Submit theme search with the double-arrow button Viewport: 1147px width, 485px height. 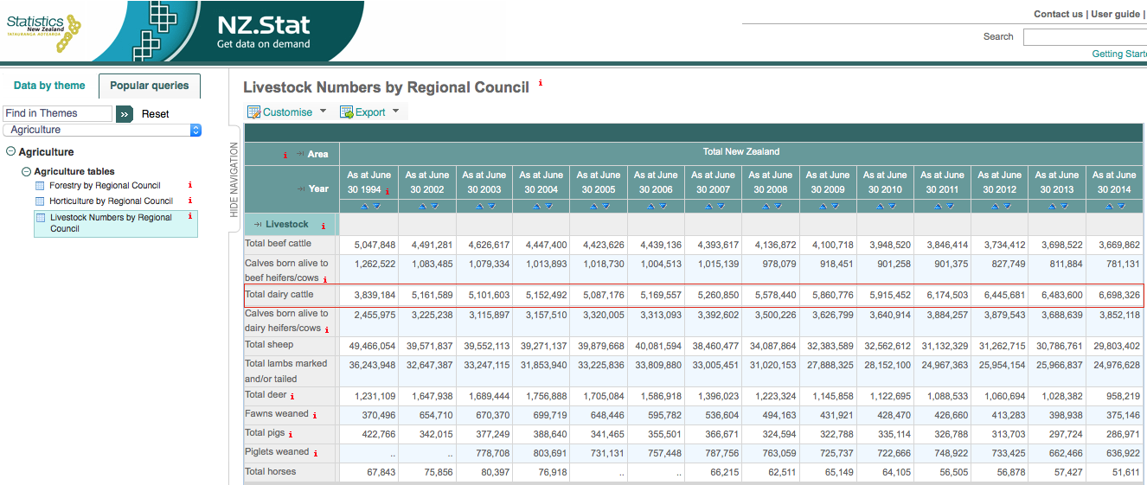(125, 113)
